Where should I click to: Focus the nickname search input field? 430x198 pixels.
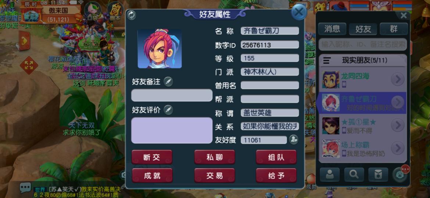(362, 44)
